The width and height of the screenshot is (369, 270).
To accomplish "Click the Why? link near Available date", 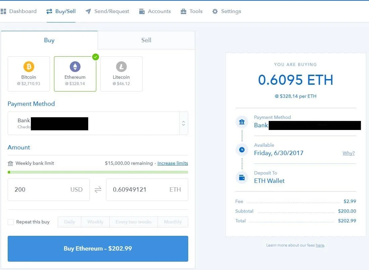I will 349,153.
